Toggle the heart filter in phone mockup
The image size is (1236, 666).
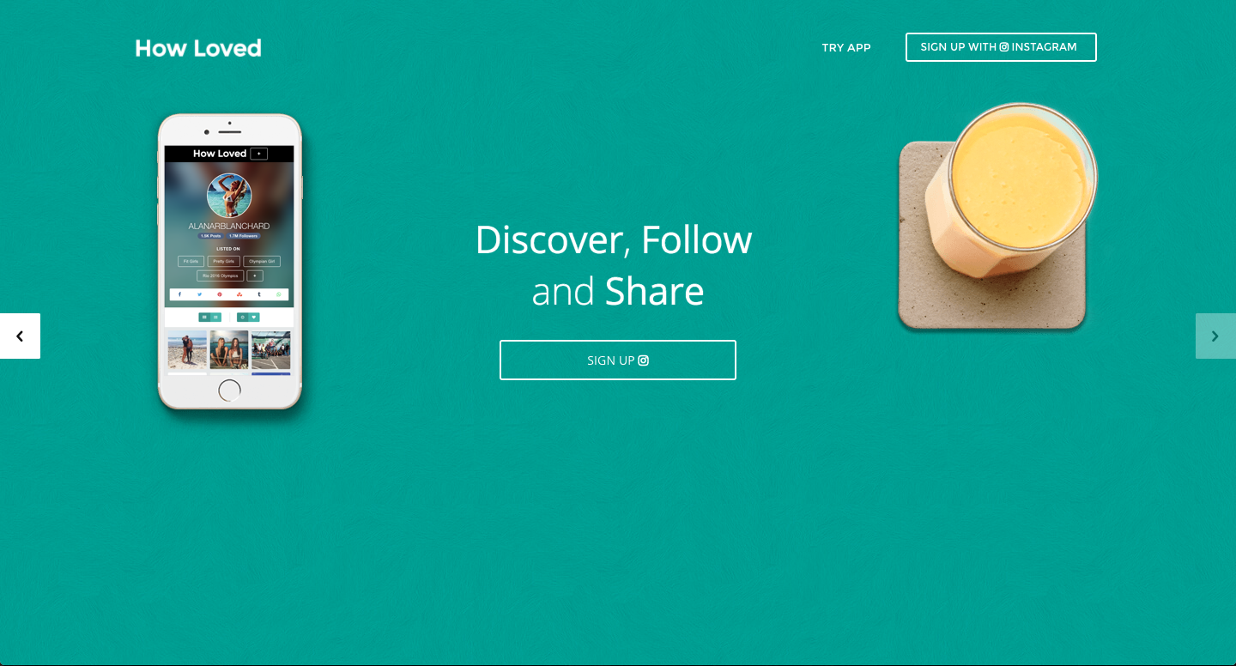(x=254, y=318)
